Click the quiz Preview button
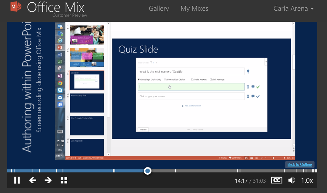Image resolution: width=327 pixels, height=193 pixels. tap(143, 130)
